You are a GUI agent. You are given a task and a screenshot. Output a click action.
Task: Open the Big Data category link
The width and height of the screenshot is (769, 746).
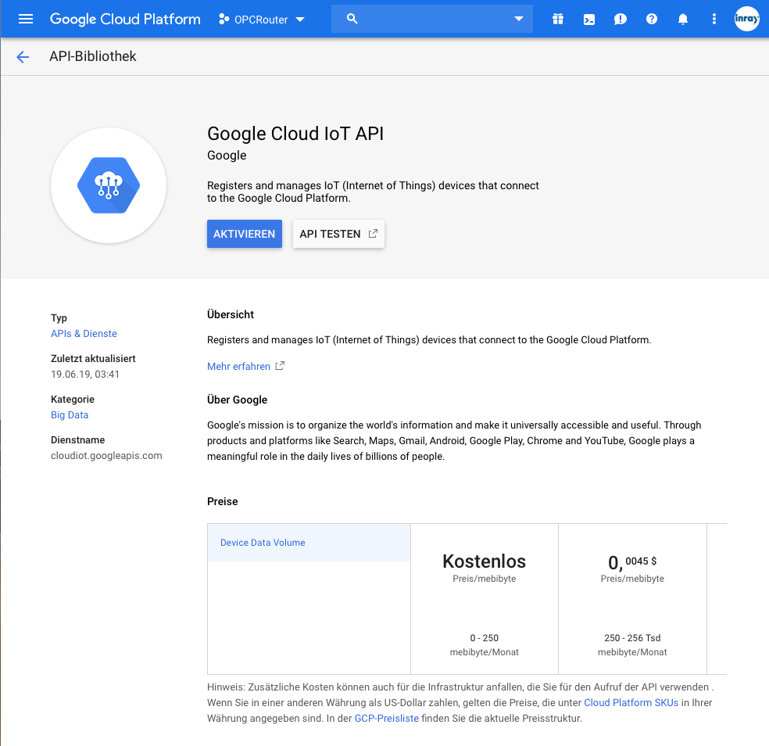[x=69, y=414]
